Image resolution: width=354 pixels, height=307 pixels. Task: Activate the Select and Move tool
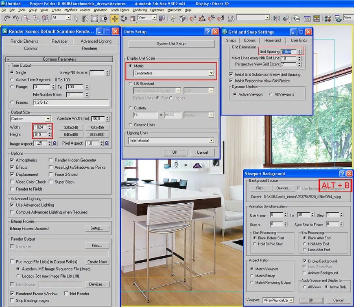114,18
